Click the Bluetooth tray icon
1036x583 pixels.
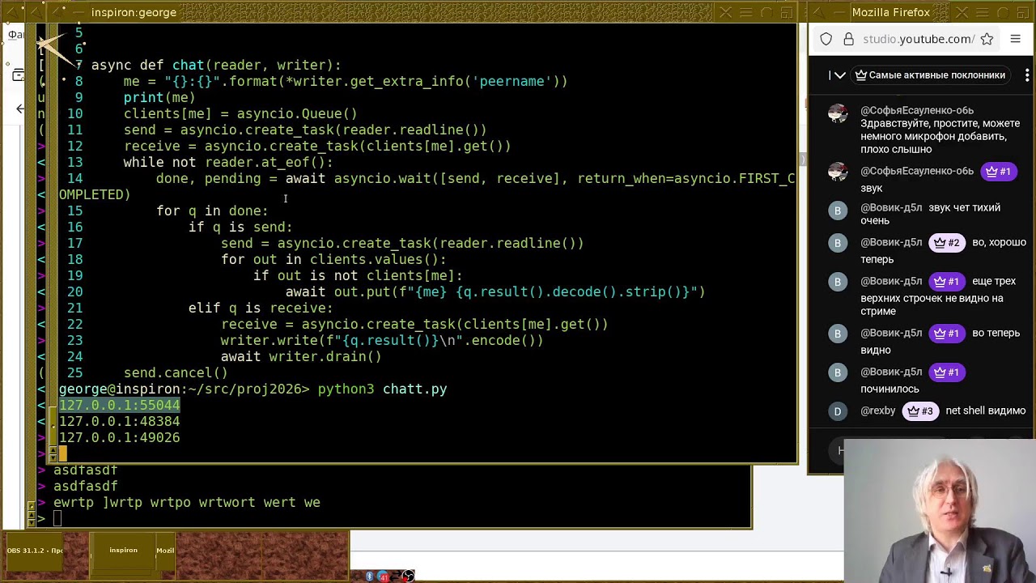pos(370,576)
